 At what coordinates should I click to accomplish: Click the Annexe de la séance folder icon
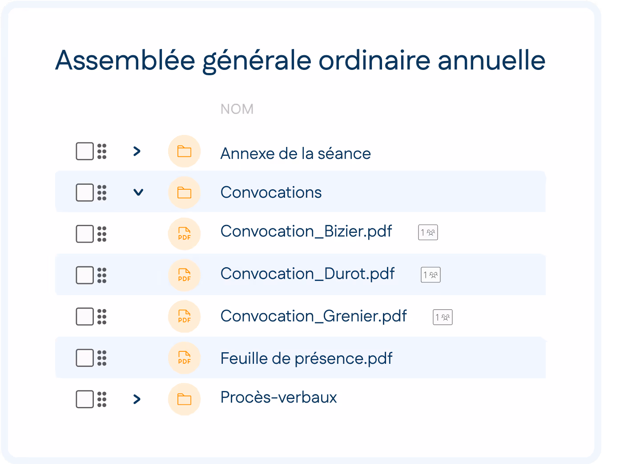[x=184, y=151]
